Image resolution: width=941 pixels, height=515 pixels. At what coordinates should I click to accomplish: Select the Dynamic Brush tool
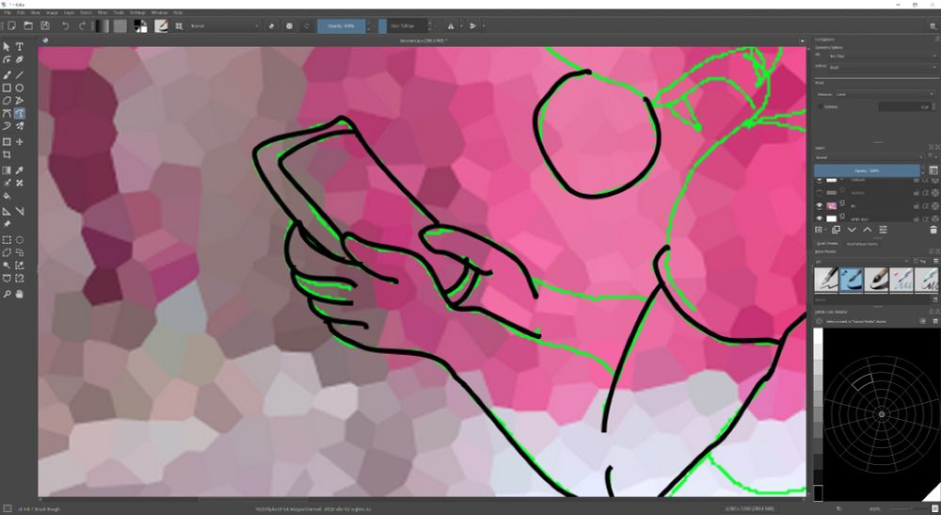[x=7, y=126]
